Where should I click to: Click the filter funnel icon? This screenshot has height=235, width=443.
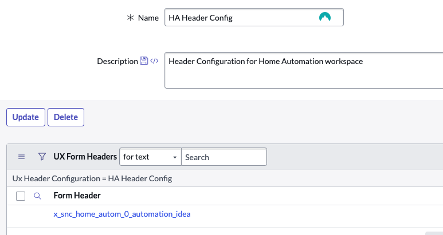tap(42, 157)
